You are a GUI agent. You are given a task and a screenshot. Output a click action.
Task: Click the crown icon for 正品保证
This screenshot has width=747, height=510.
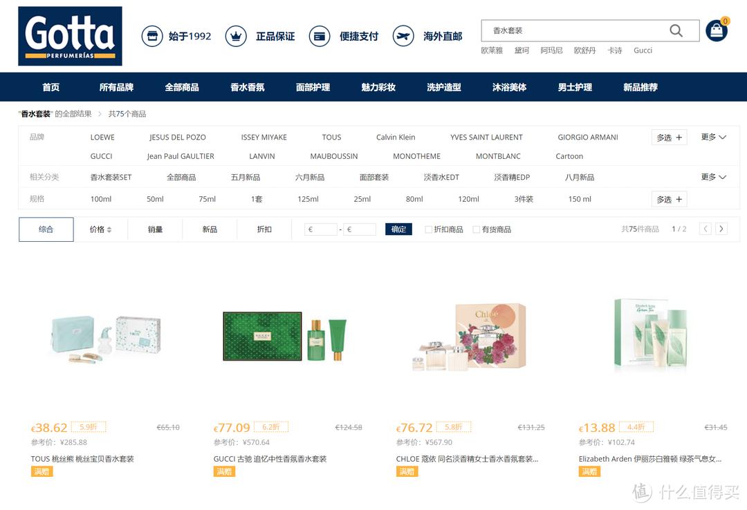[236, 36]
